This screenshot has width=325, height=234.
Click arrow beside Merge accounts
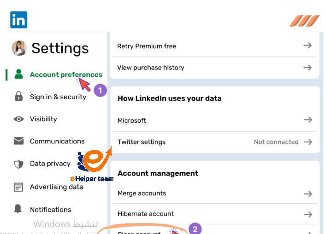[x=308, y=194]
